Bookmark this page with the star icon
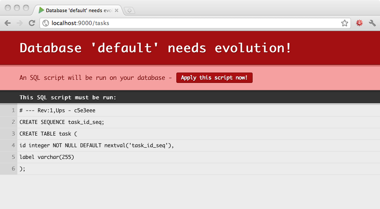 [344, 23]
